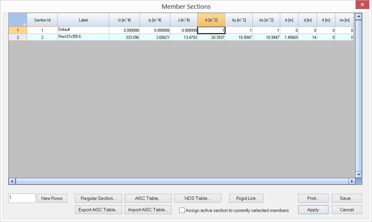Open the Regular Section dialog
Image resolution: width=372 pixels, height=222 pixels.
click(98, 198)
